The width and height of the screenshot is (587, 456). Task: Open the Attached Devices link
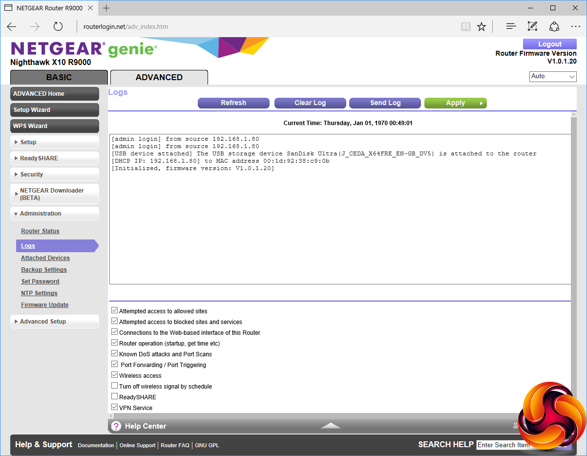[45, 258]
